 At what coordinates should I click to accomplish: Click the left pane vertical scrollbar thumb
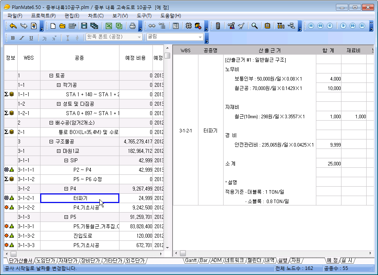point(167,56)
